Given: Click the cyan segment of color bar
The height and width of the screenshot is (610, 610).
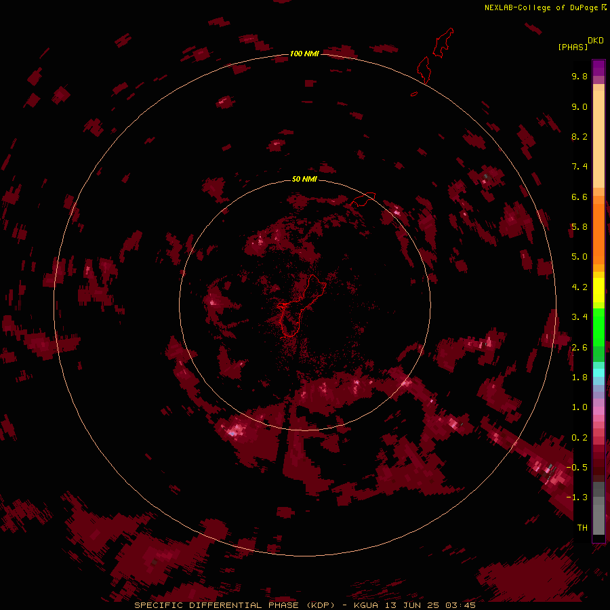Looking at the screenshot, I should [598, 373].
